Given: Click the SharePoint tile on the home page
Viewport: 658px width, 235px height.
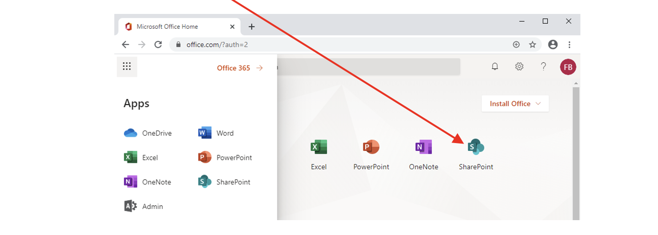Looking at the screenshot, I should [476, 154].
